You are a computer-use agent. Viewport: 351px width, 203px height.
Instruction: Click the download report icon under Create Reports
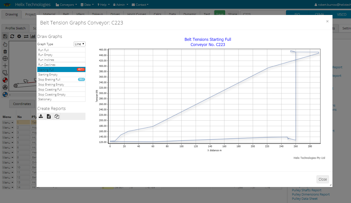coord(41,116)
